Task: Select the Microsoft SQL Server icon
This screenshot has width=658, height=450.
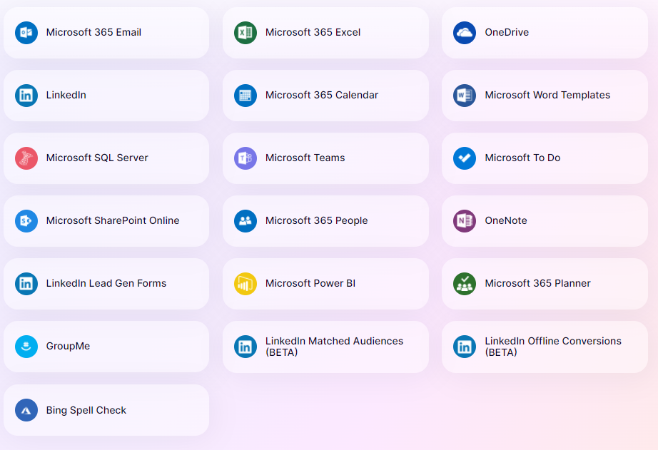Action: coord(26,158)
